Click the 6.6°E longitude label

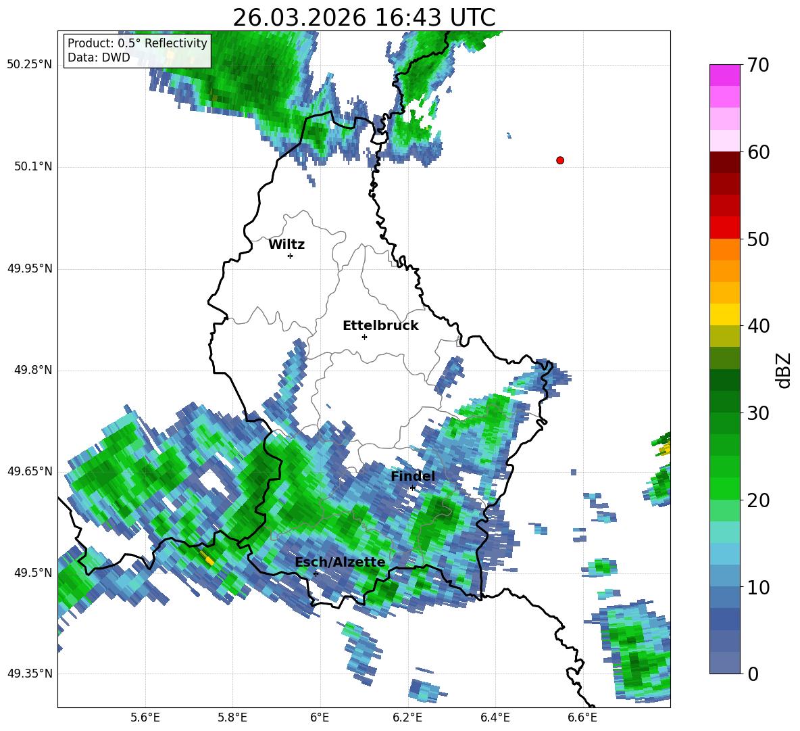pos(582,717)
